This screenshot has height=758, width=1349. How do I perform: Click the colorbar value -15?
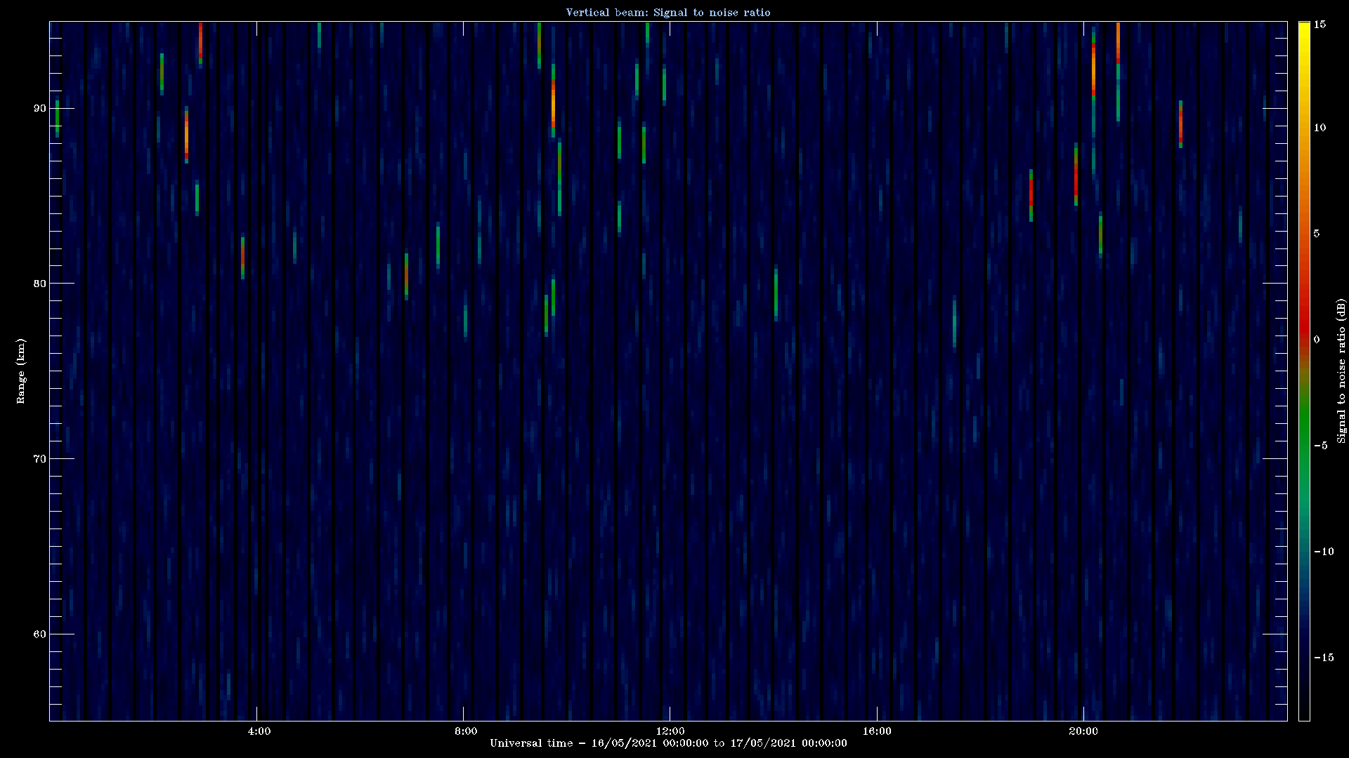click(1324, 658)
